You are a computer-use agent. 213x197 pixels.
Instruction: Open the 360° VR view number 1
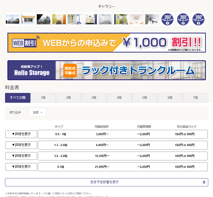167,19
